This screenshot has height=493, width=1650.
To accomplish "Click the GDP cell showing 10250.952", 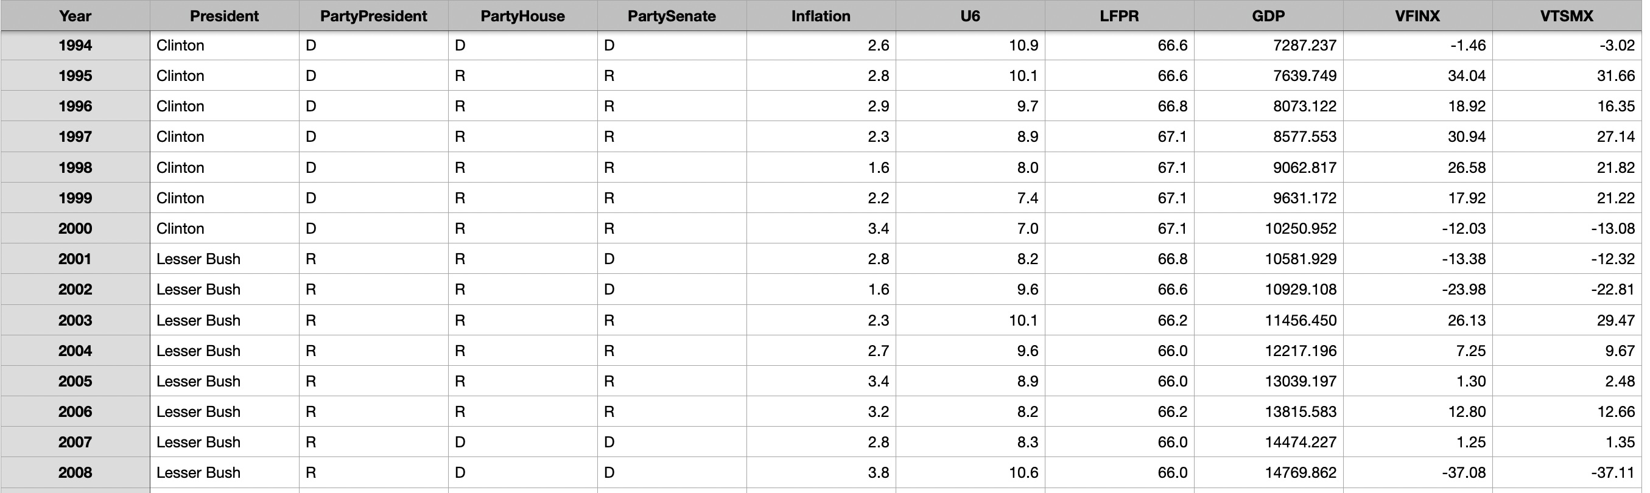I will [x=1269, y=229].
